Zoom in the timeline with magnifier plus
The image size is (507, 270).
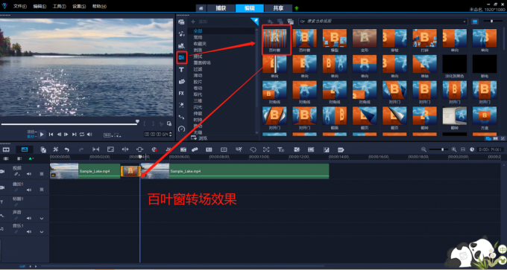(454, 150)
